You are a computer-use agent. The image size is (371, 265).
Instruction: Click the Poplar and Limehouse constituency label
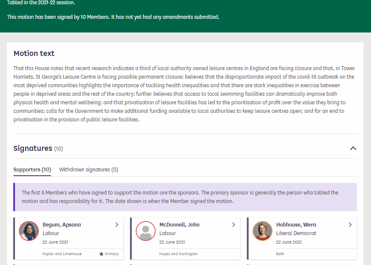coord(62,254)
